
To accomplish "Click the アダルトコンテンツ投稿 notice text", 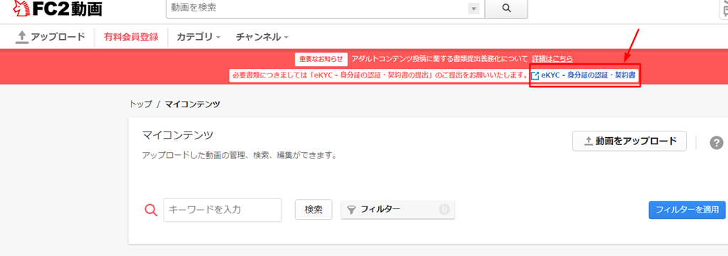I will [439, 58].
